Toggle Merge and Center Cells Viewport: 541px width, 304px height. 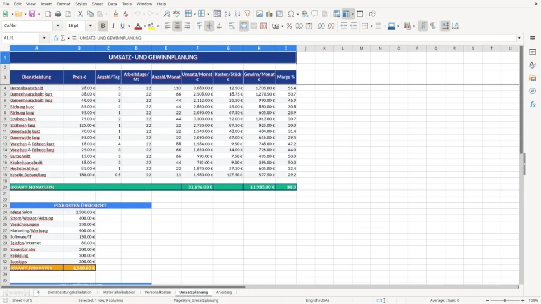244,26
